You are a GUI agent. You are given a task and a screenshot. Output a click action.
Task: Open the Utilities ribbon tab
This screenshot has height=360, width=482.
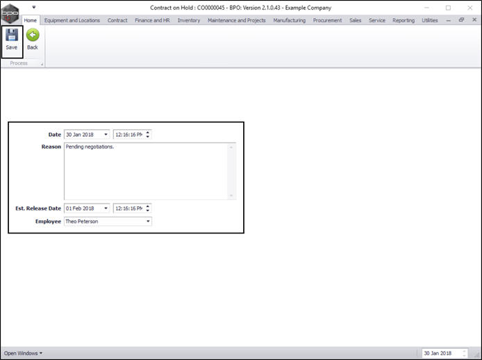click(x=430, y=20)
